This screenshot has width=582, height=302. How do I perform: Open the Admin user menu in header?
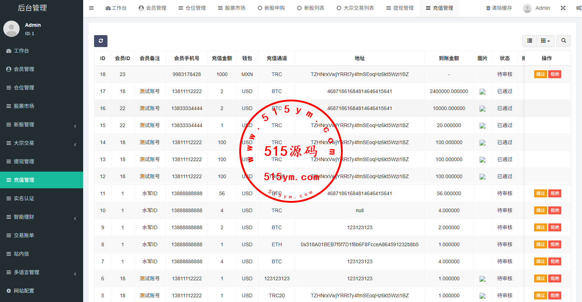coord(537,8)
